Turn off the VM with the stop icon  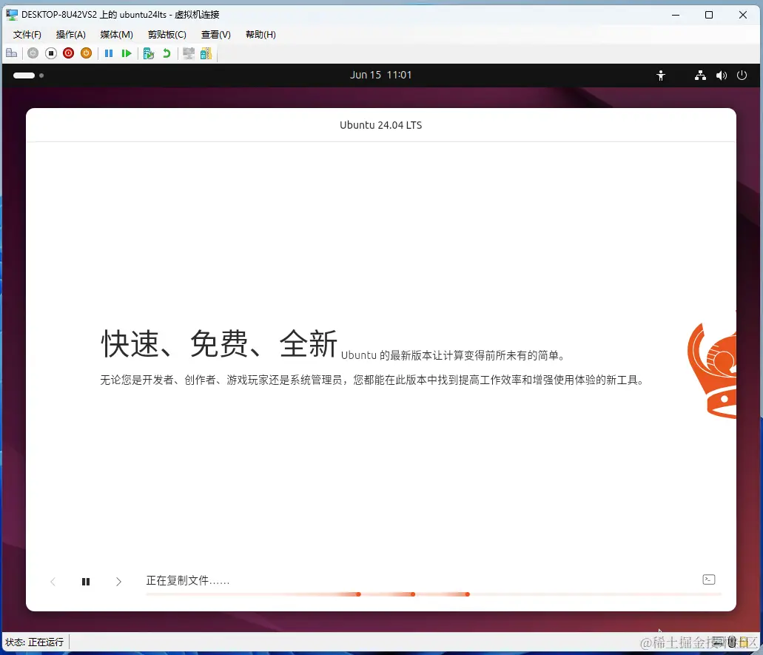click(x=50, y=53)
